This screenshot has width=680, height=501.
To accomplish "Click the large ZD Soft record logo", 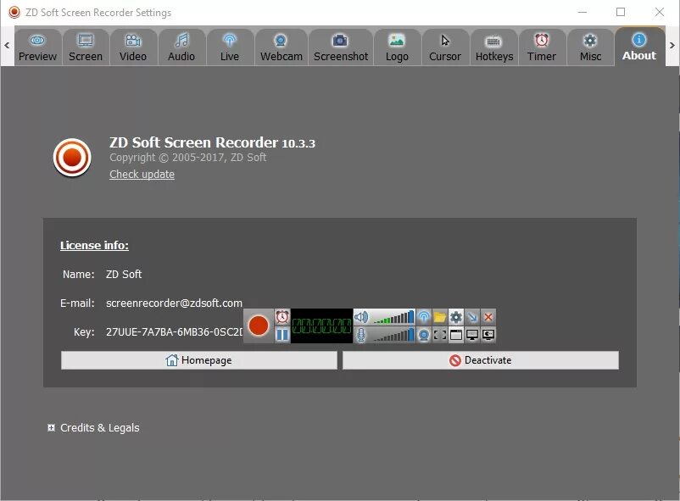I will [72, 158].
